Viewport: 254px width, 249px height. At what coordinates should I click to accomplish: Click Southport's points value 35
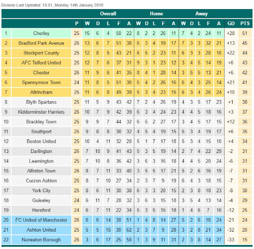tap(244, 131)
